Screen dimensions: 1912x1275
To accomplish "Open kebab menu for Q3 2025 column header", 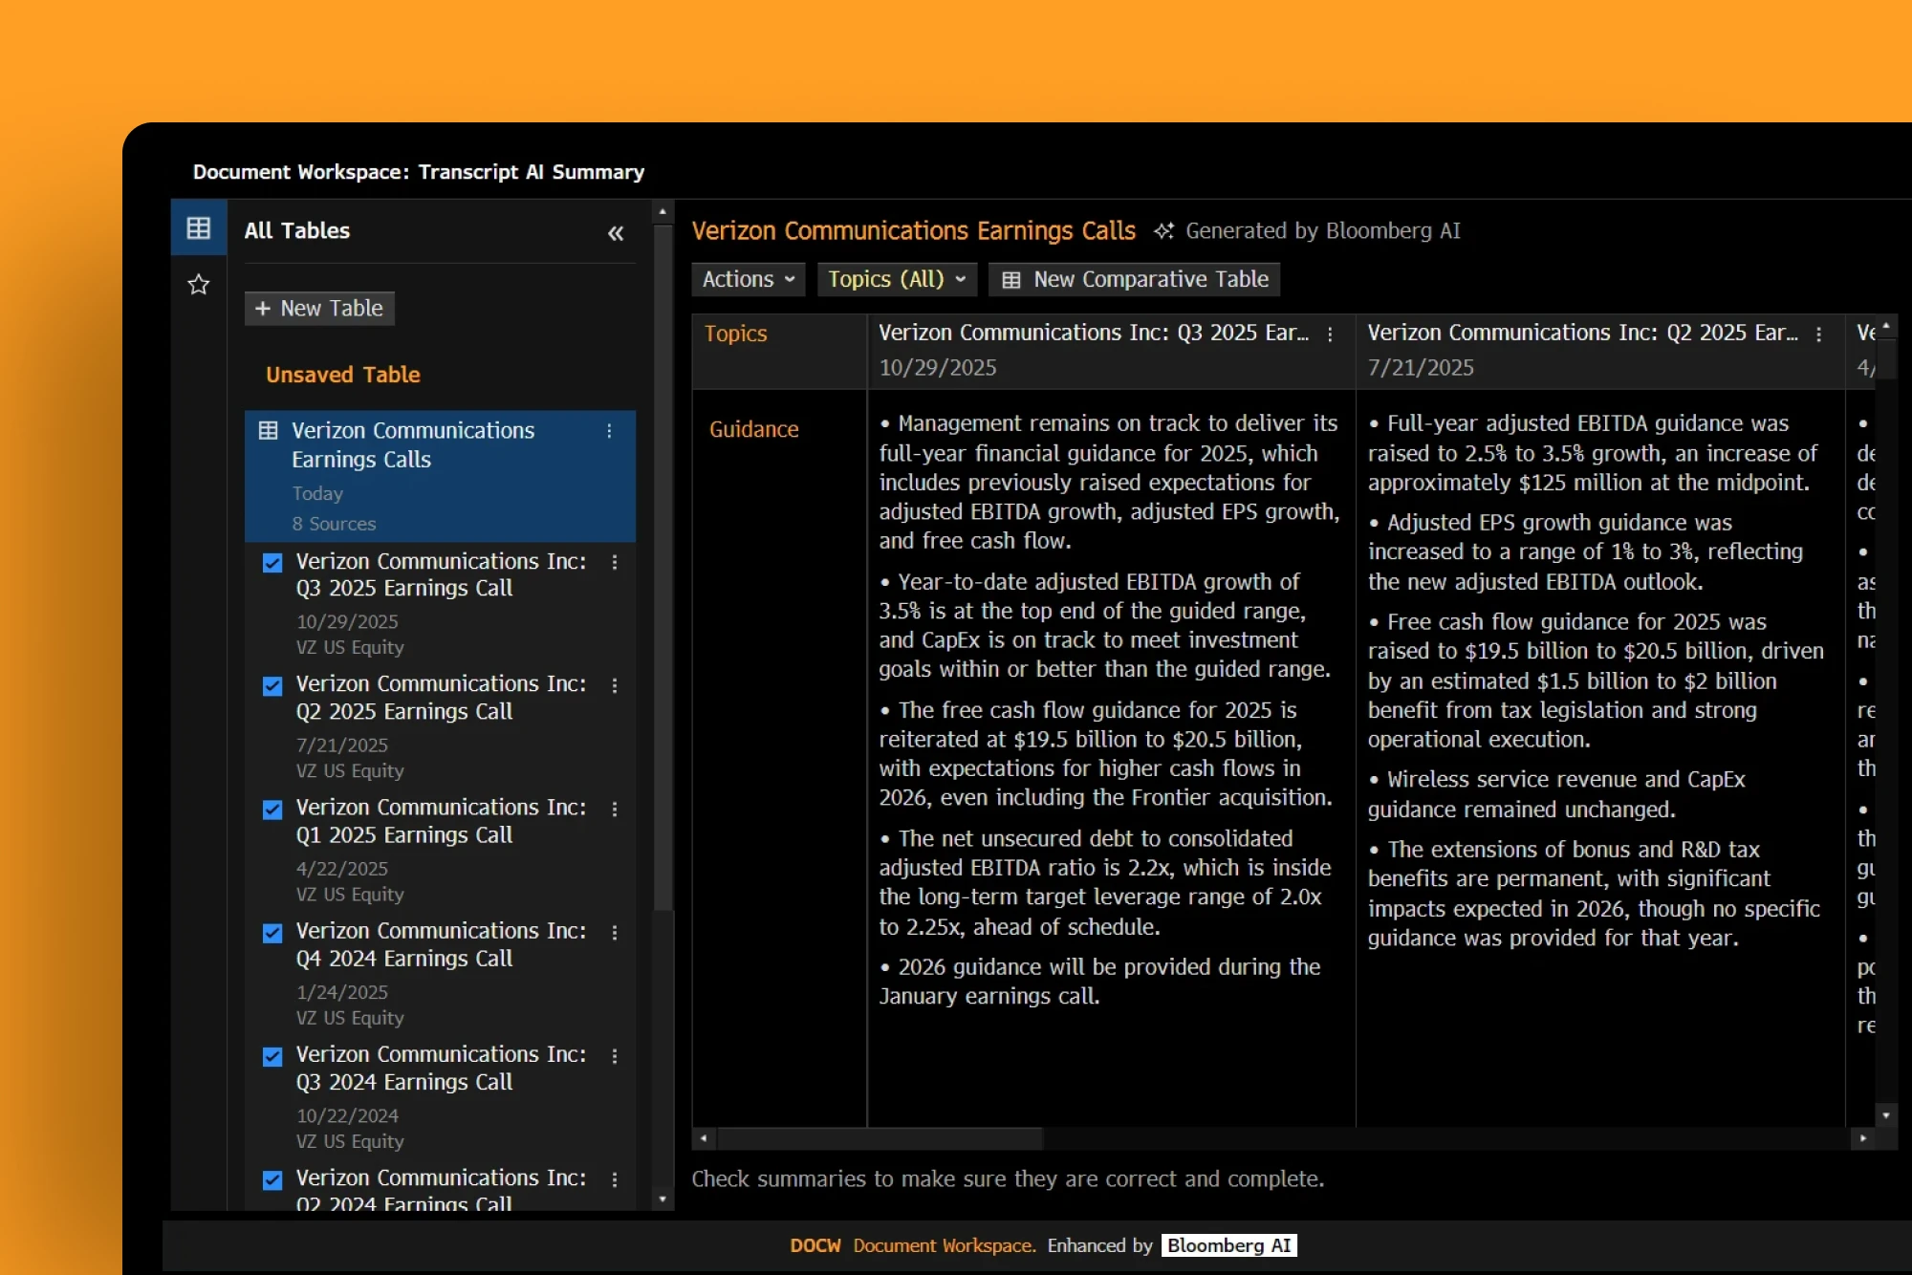I will click(x=1330, y=335).
